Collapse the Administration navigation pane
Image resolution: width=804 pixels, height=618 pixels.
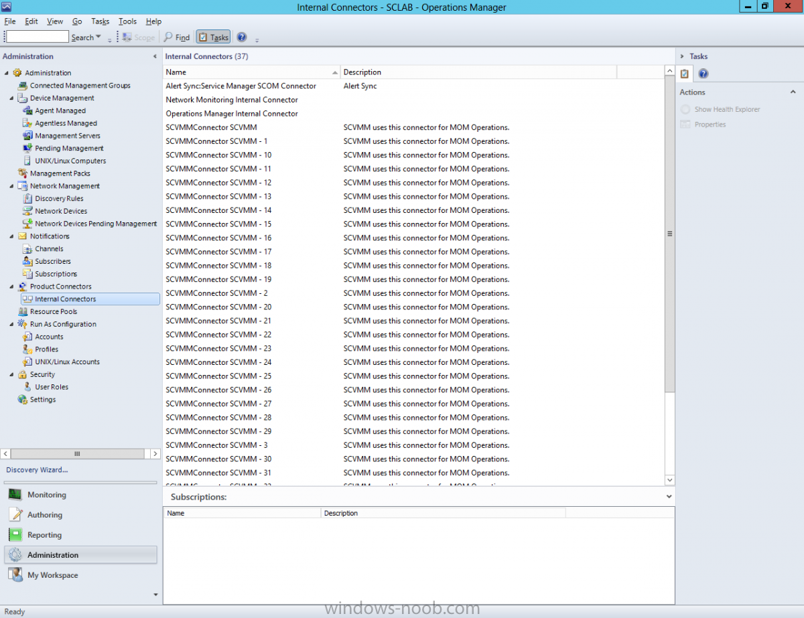(155, 56)
